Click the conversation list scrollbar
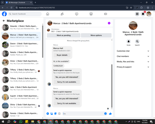 pyautogui.click(x=43, y=41)
